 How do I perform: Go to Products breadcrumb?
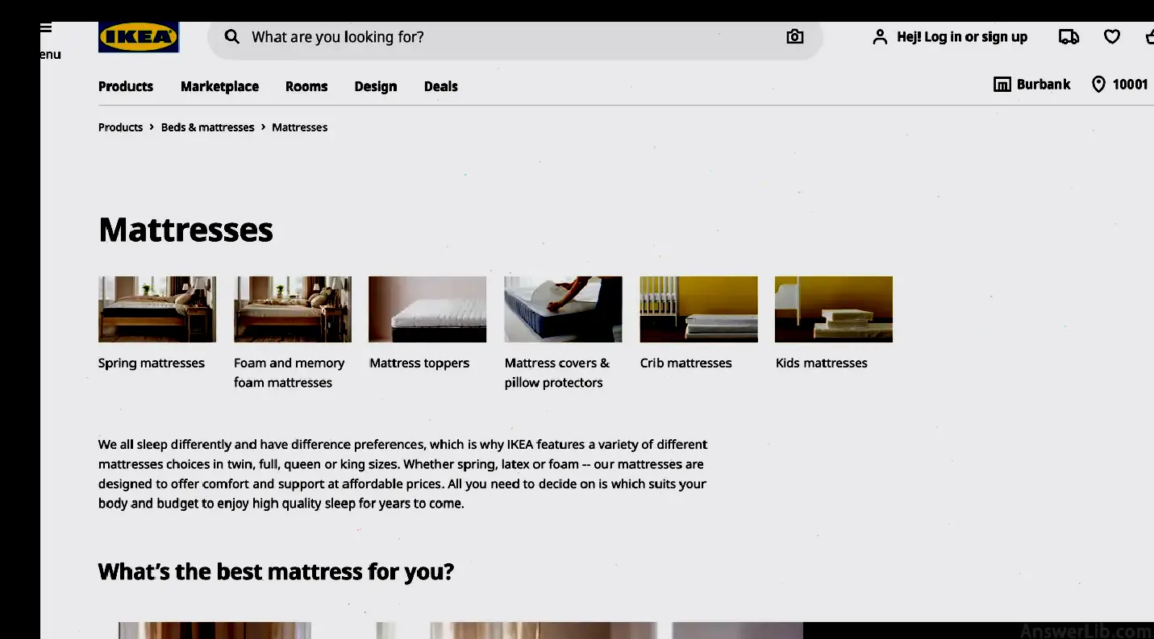click(x=120, y=127)
